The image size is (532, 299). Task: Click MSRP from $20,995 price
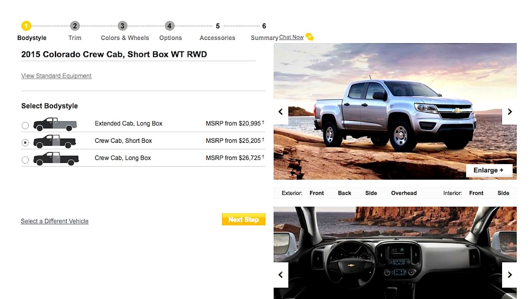pyautogui.click(x=235, y=123)
